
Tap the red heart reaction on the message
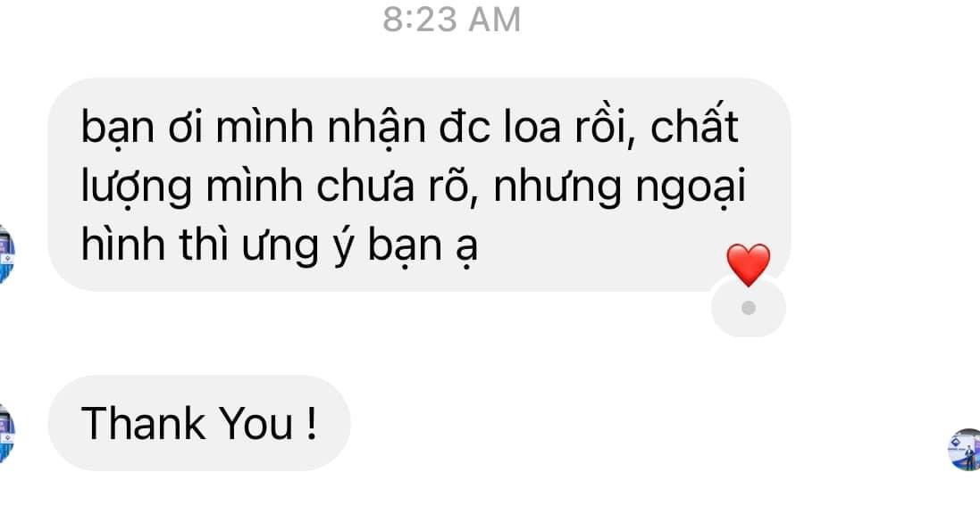[748, 265]
